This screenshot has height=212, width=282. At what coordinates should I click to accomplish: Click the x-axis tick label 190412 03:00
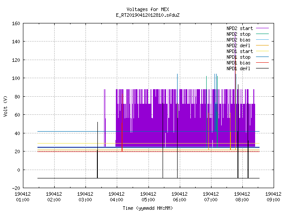(85, 197)
